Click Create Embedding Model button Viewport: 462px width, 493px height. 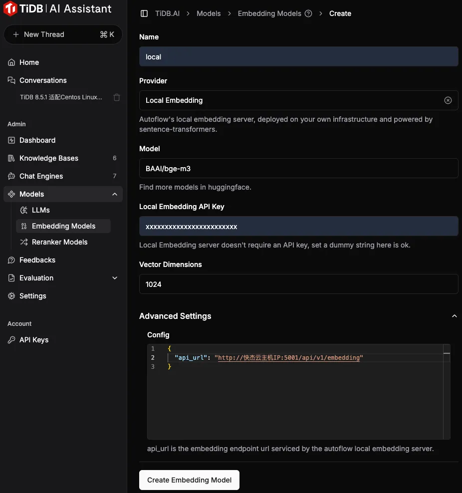click(x=189, y=480)
